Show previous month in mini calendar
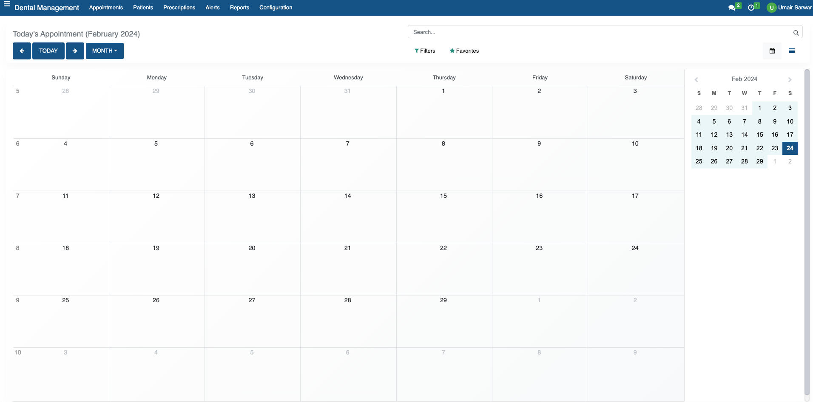This screenshot has width=813, height=402. [696, 80]
